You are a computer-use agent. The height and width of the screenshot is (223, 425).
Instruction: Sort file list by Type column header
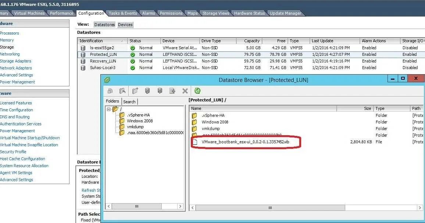point(392,108)
